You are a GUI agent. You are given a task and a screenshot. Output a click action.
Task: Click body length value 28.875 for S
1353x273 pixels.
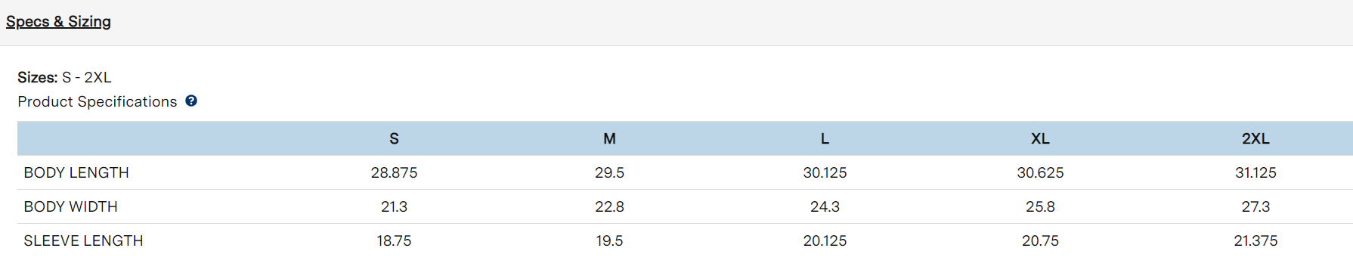394,172
